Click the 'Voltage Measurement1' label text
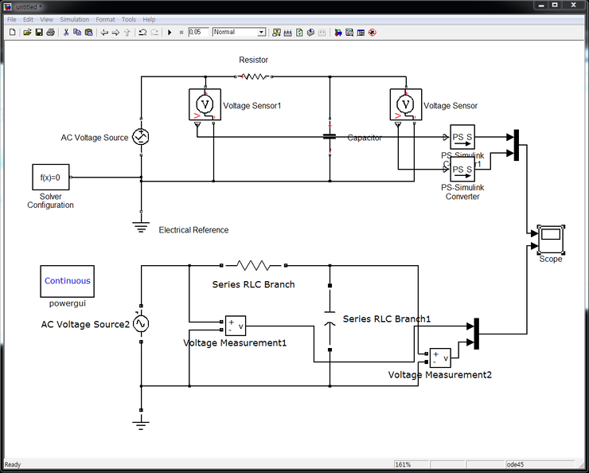 235,342
